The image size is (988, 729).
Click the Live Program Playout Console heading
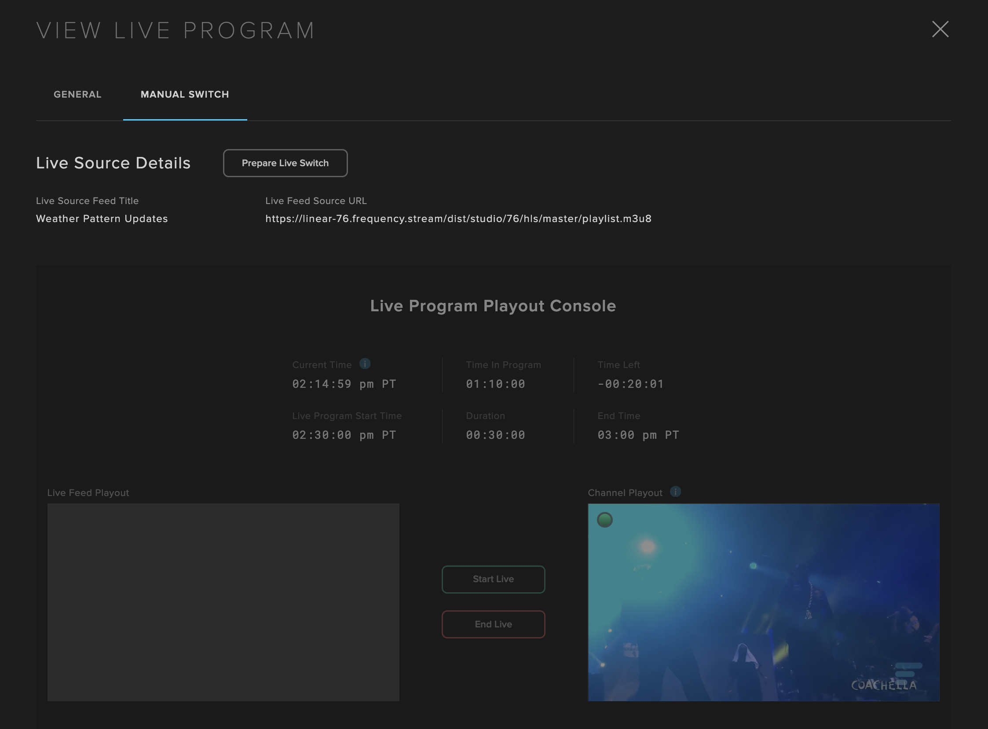point(493,306)
